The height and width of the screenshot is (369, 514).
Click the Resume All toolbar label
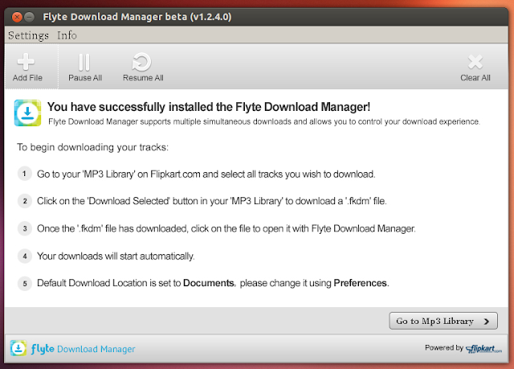143,78
